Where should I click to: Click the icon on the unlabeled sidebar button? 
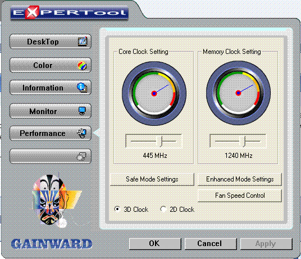(81, 156)
